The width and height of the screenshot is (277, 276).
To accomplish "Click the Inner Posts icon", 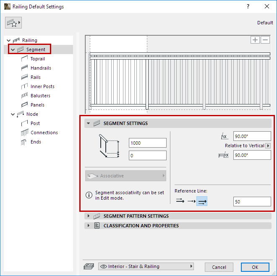I will [x=24, y=86].
